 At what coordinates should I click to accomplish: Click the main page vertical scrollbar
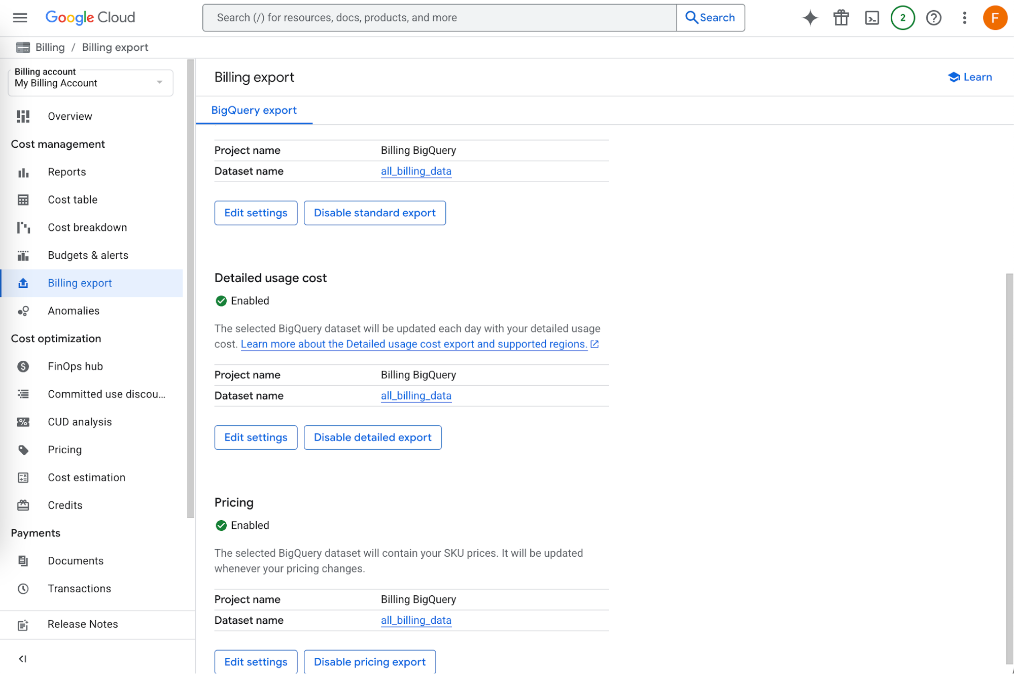pyautogui.click(x=1009, y=469)
